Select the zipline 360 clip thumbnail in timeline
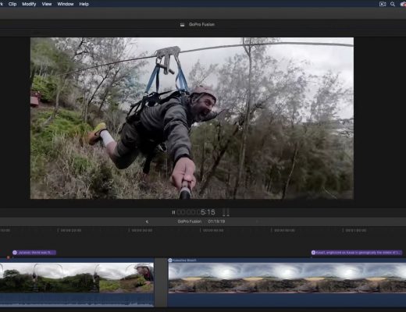406x312 pixels. click(77, 278)
